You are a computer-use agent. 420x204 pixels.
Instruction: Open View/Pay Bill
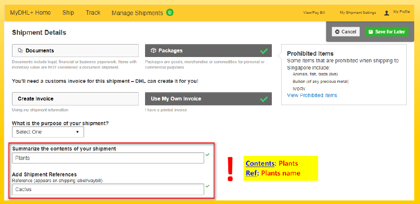point(314,12)
